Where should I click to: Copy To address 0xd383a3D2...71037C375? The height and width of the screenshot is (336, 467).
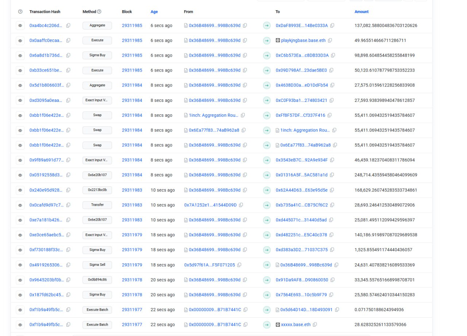332,250
